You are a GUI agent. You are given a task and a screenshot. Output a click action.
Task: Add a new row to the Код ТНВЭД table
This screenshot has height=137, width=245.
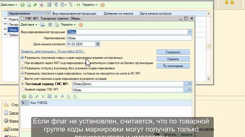[x=24, y=96]
